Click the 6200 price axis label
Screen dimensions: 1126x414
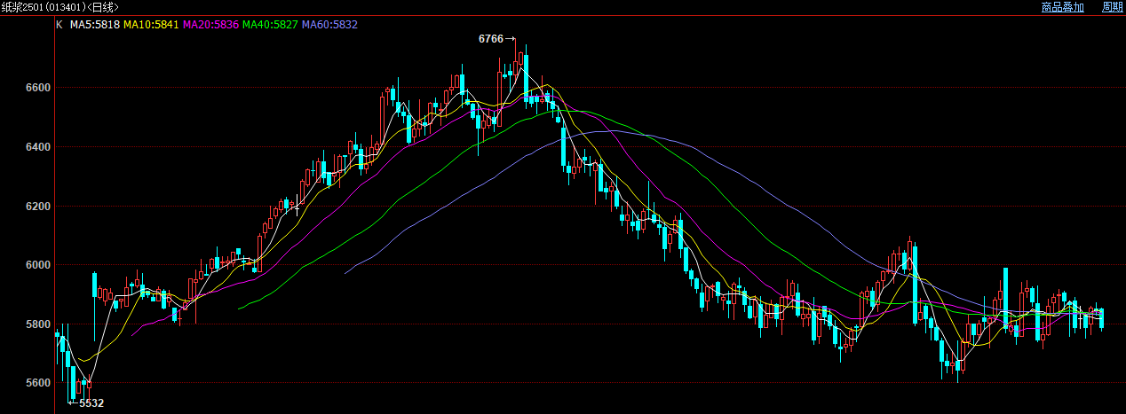(x=36, y=206)
